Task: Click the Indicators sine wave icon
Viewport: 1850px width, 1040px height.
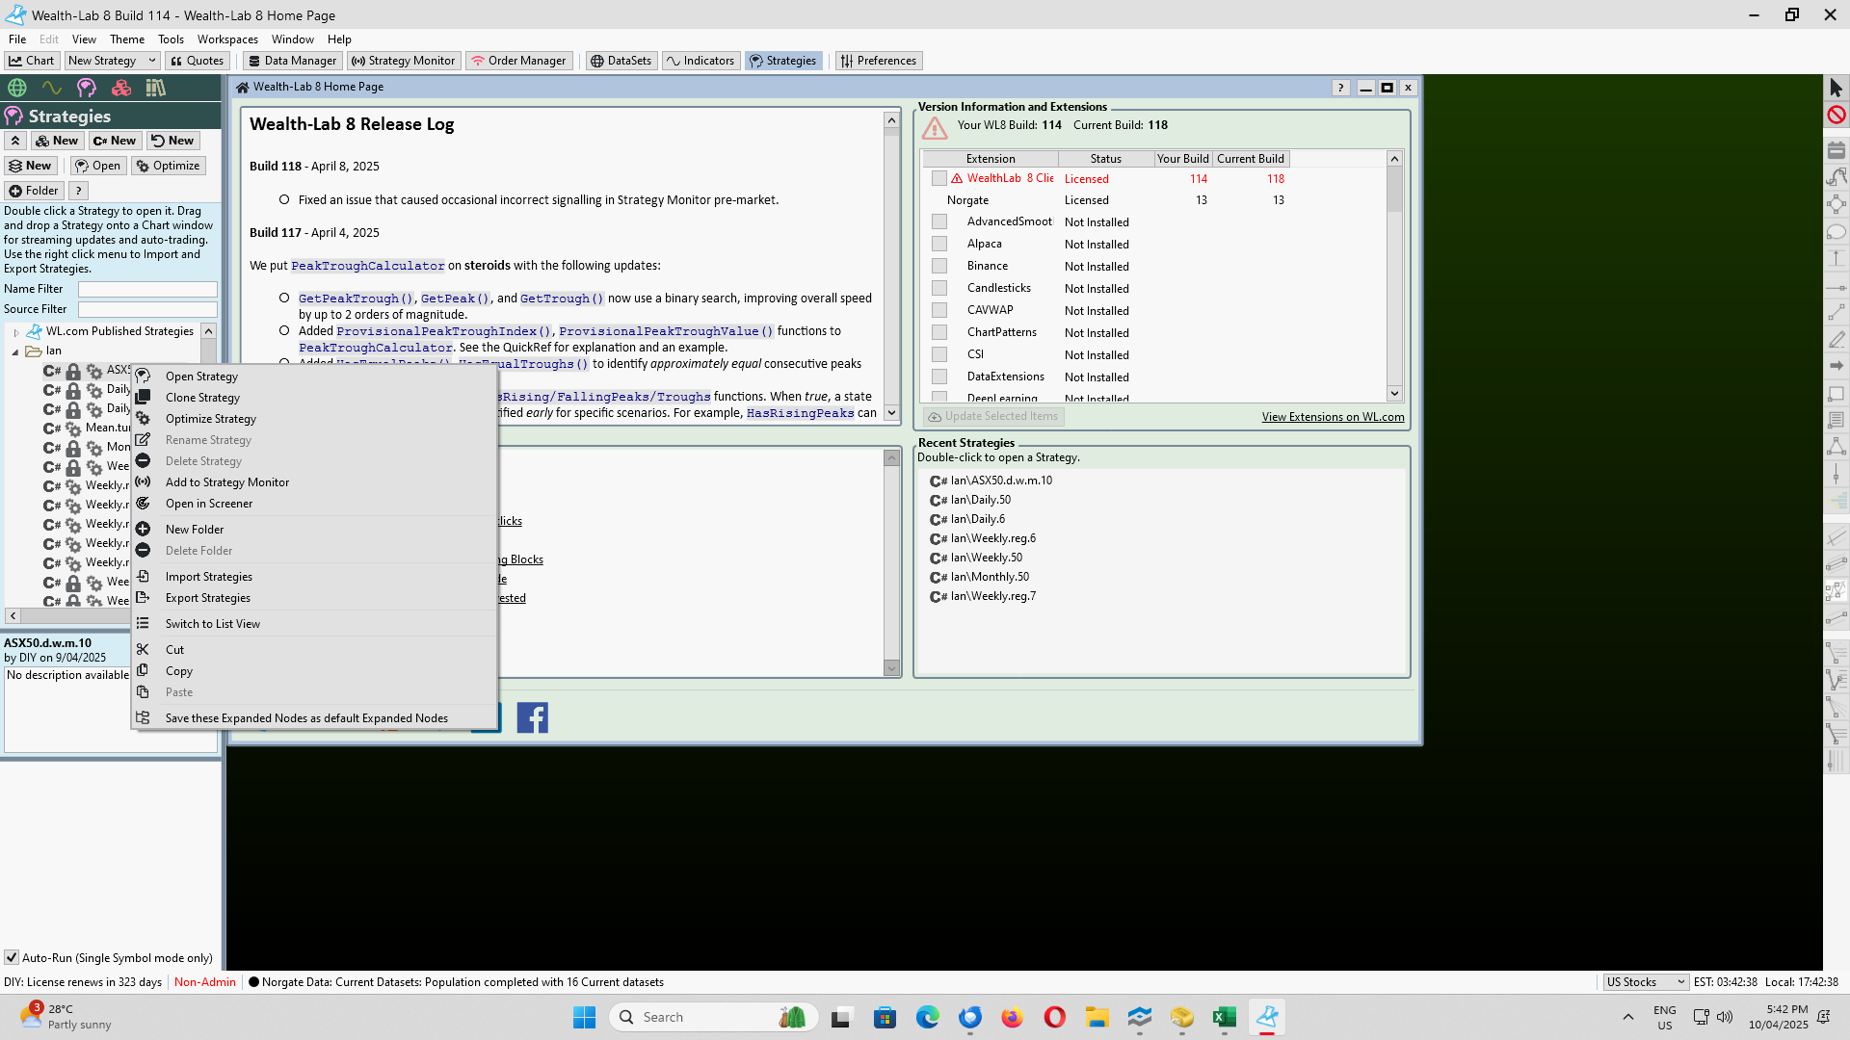Action: tap(52, 88)
